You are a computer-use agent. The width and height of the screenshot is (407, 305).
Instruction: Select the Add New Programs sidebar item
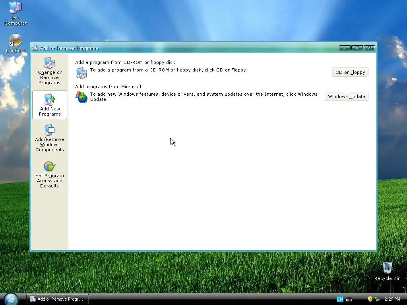50,105
